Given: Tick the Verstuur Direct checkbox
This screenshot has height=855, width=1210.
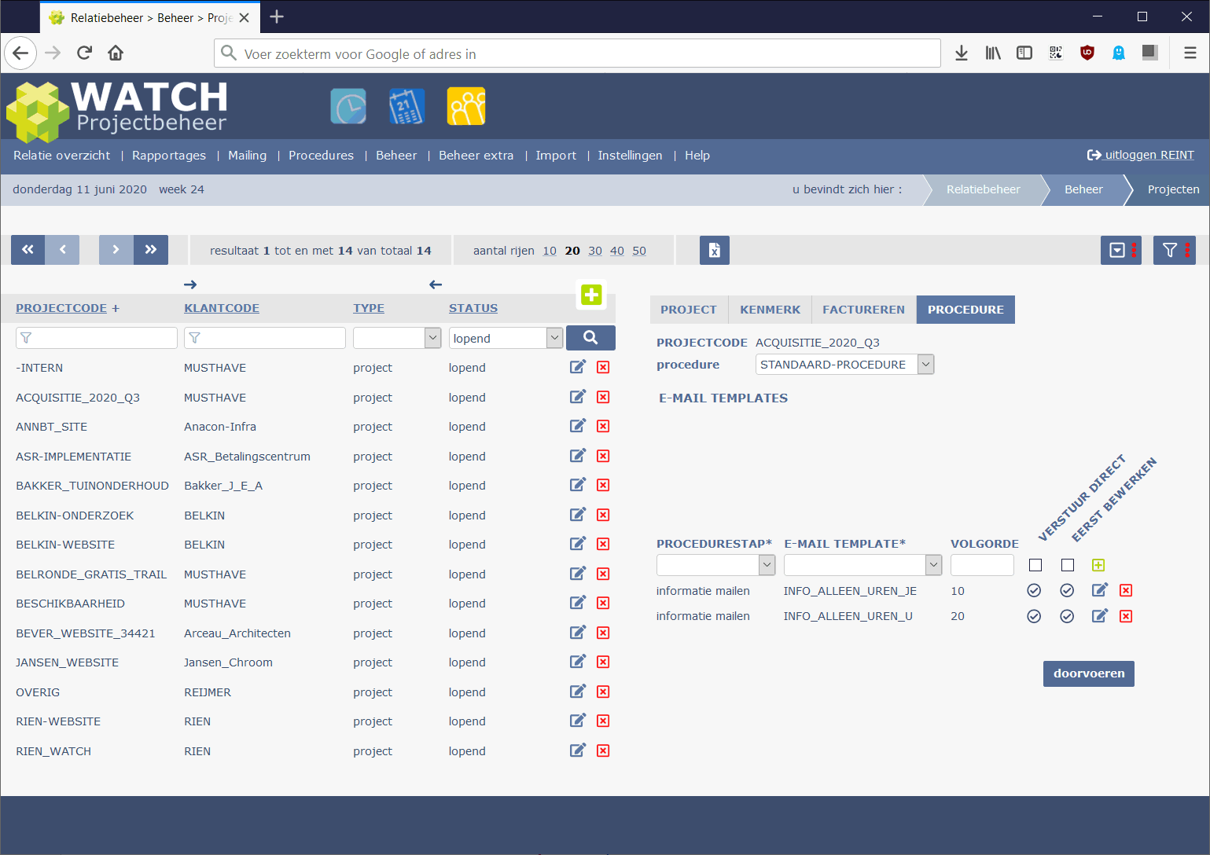Looking at the screenshot, I should (1035, 565).
